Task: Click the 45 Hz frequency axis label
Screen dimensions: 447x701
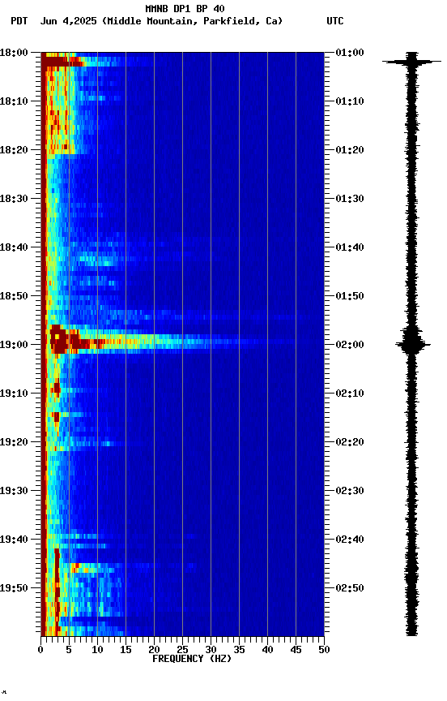Action: pos(296,650)
